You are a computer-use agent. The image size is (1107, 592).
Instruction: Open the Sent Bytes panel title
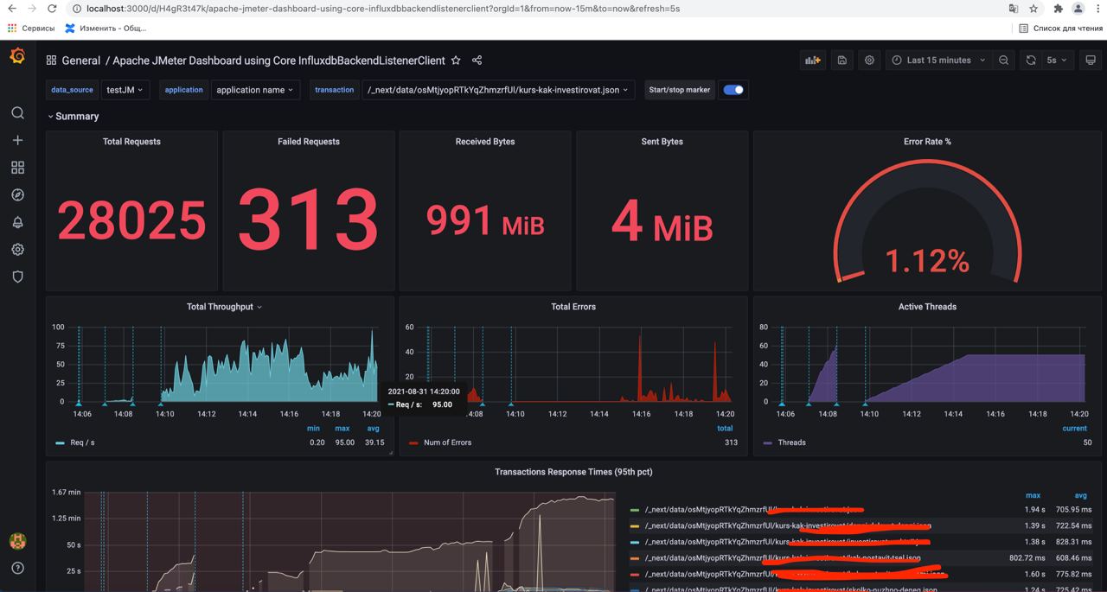tap(662, 142)
